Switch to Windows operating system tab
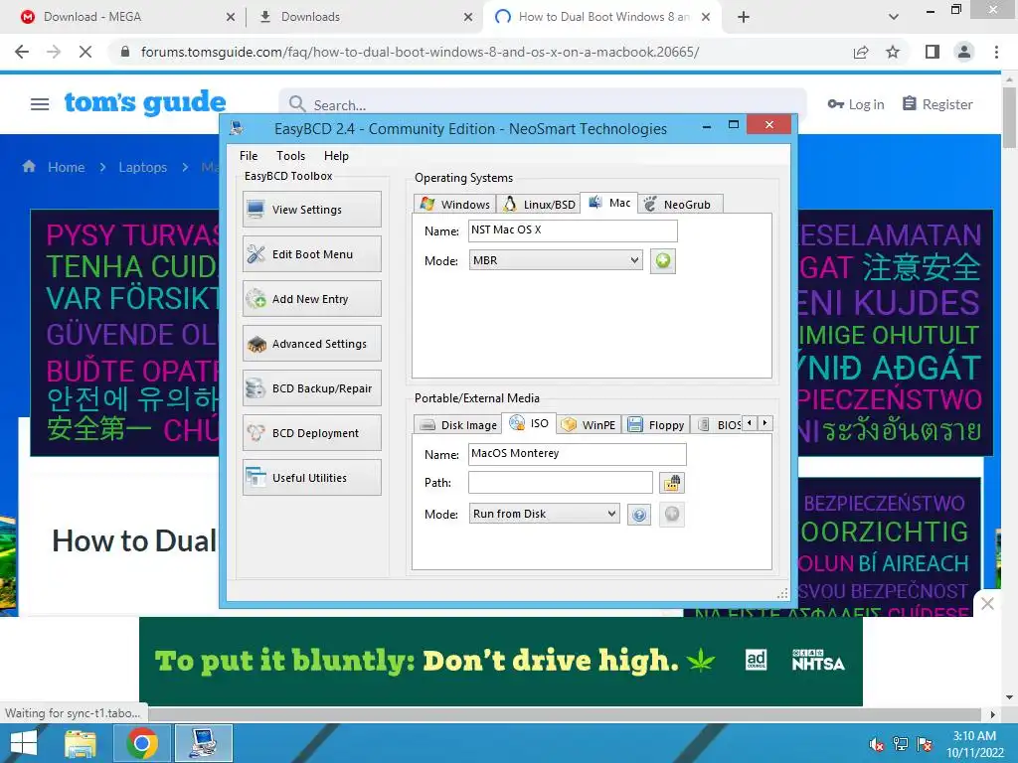 pos(455,205)
